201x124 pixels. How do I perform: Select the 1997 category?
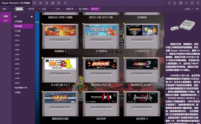23,69
